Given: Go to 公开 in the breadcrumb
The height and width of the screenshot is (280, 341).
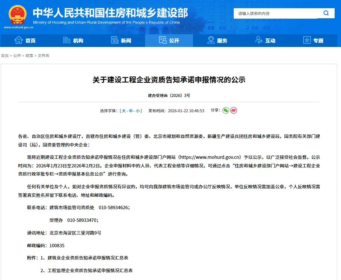Looking at the screenshot, I should click(17, 56).
